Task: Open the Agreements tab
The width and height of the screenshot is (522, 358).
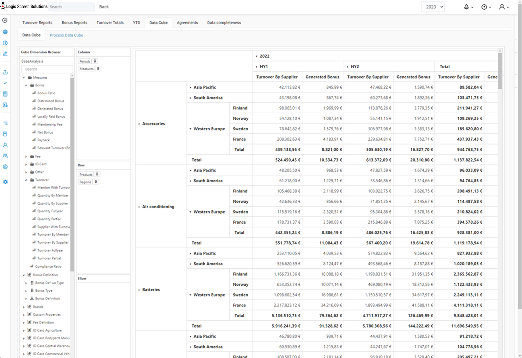Action: pyautogui.click(x=187, y=23)
